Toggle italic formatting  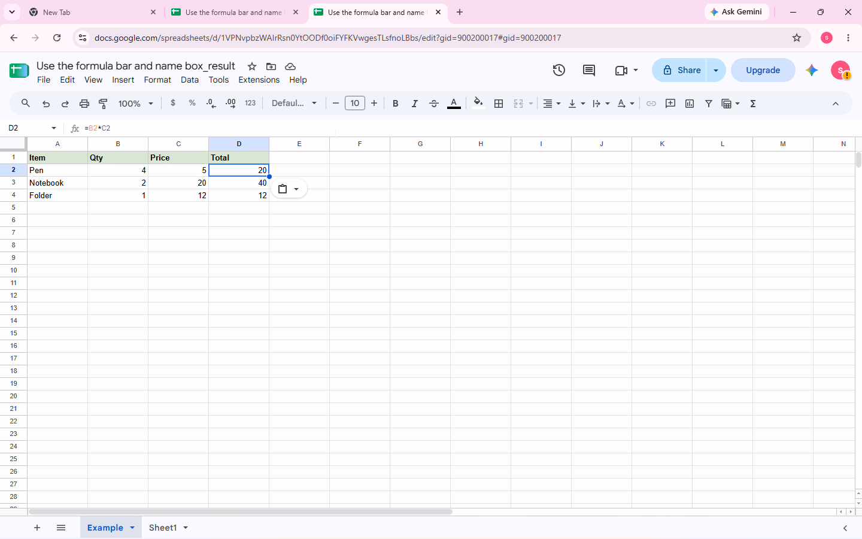click(414, 104)
